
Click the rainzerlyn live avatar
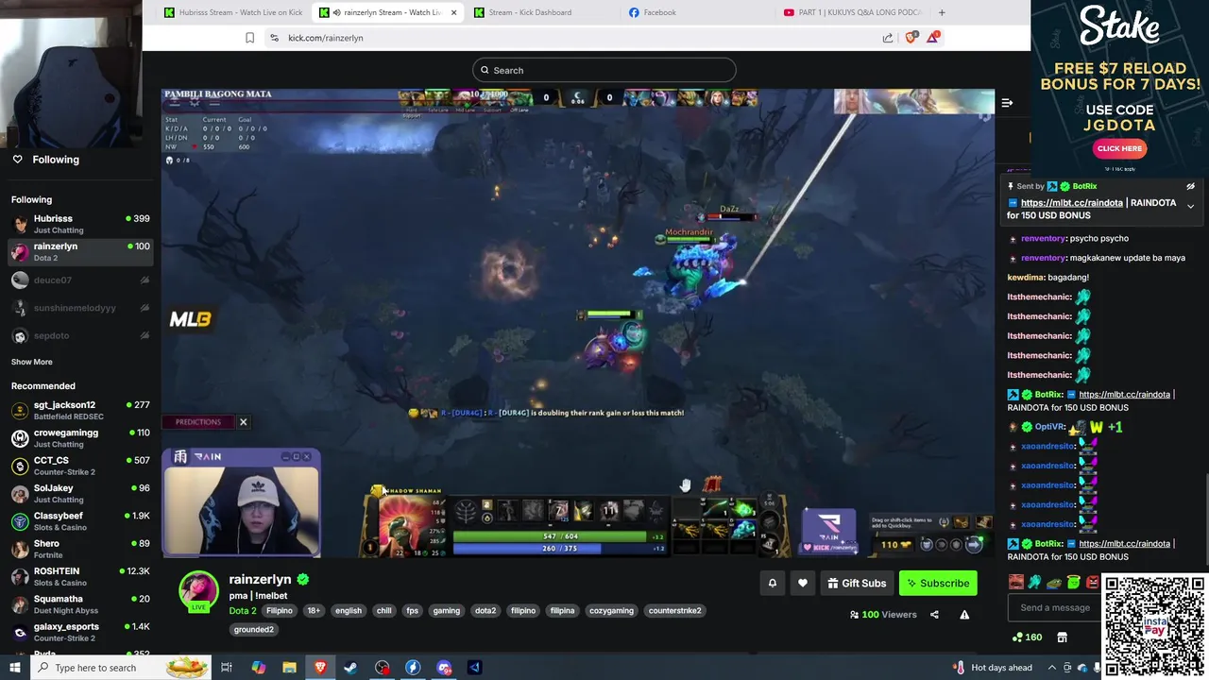click(x=198, y=591)
